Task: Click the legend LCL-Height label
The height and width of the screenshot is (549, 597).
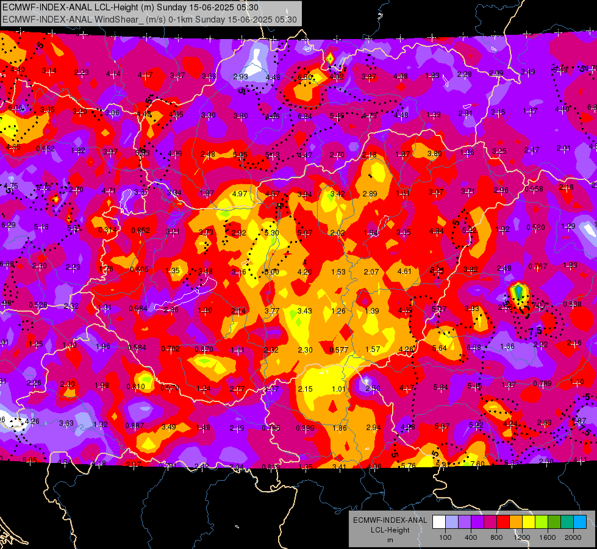Action: coord(390,530)
